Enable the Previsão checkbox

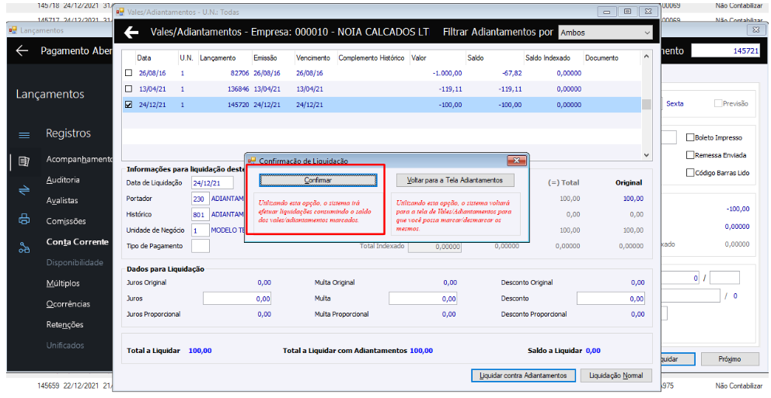tap(718, 103)
